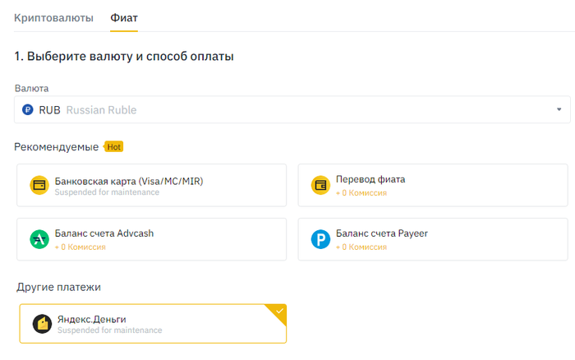Switch to the Криптовалюты tab
This screenshot has width=575, height=360.
tap(53, 17)
